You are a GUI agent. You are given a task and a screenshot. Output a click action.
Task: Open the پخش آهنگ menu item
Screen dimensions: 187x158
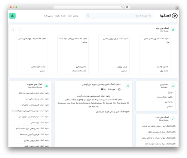point(73,16)
